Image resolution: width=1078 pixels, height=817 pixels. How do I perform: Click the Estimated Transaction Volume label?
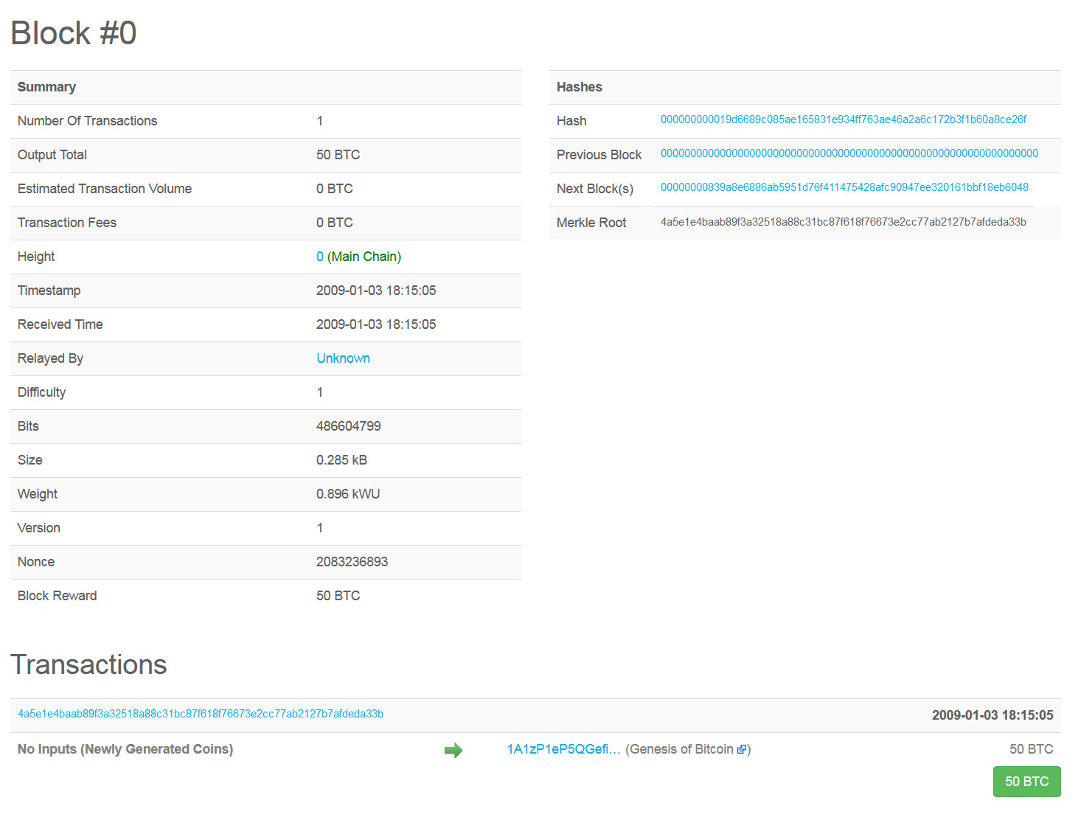(x=105, y=189)
